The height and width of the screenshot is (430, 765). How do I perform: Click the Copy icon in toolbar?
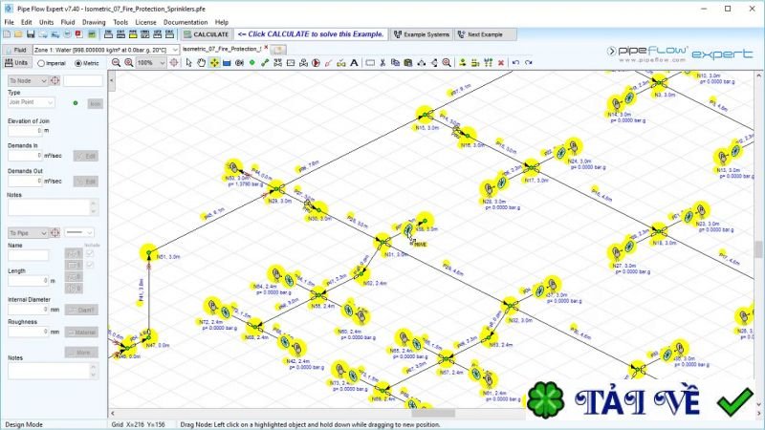pyautogui.click(x=396, y=62)
